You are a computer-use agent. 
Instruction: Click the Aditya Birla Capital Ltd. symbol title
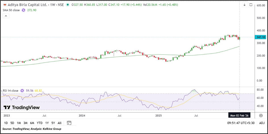click(24, 5)
